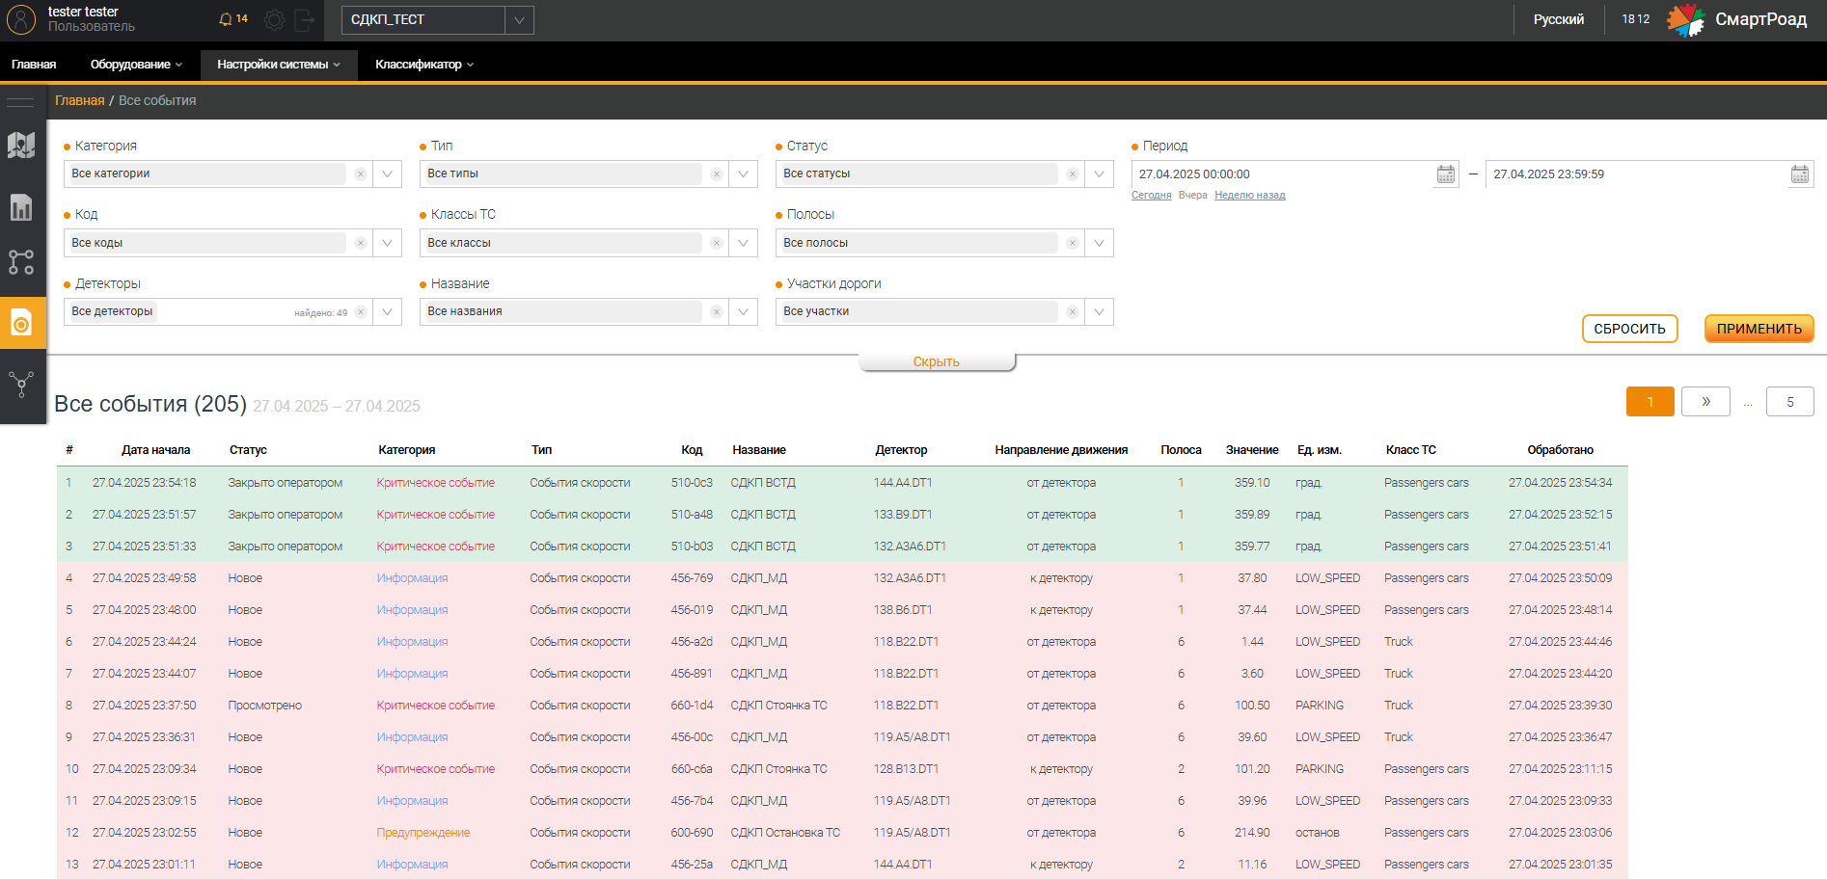Open the Классификатор menu
The image size is (1827, 880).
tap(424, 65)
